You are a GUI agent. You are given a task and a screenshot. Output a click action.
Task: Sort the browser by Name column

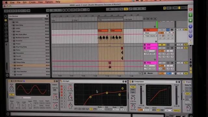25,19
